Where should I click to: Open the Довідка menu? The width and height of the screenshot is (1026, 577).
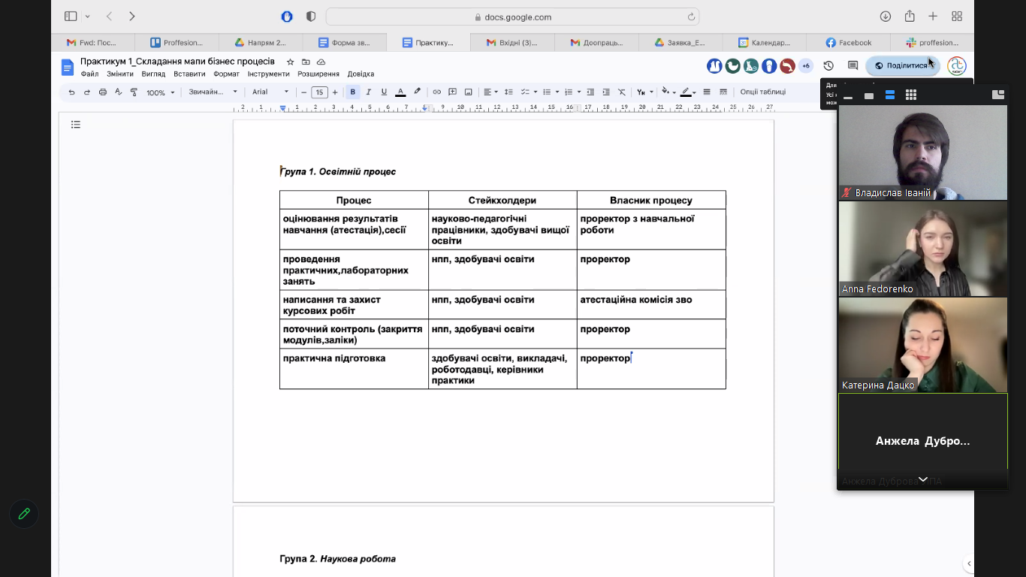[361, 74]
